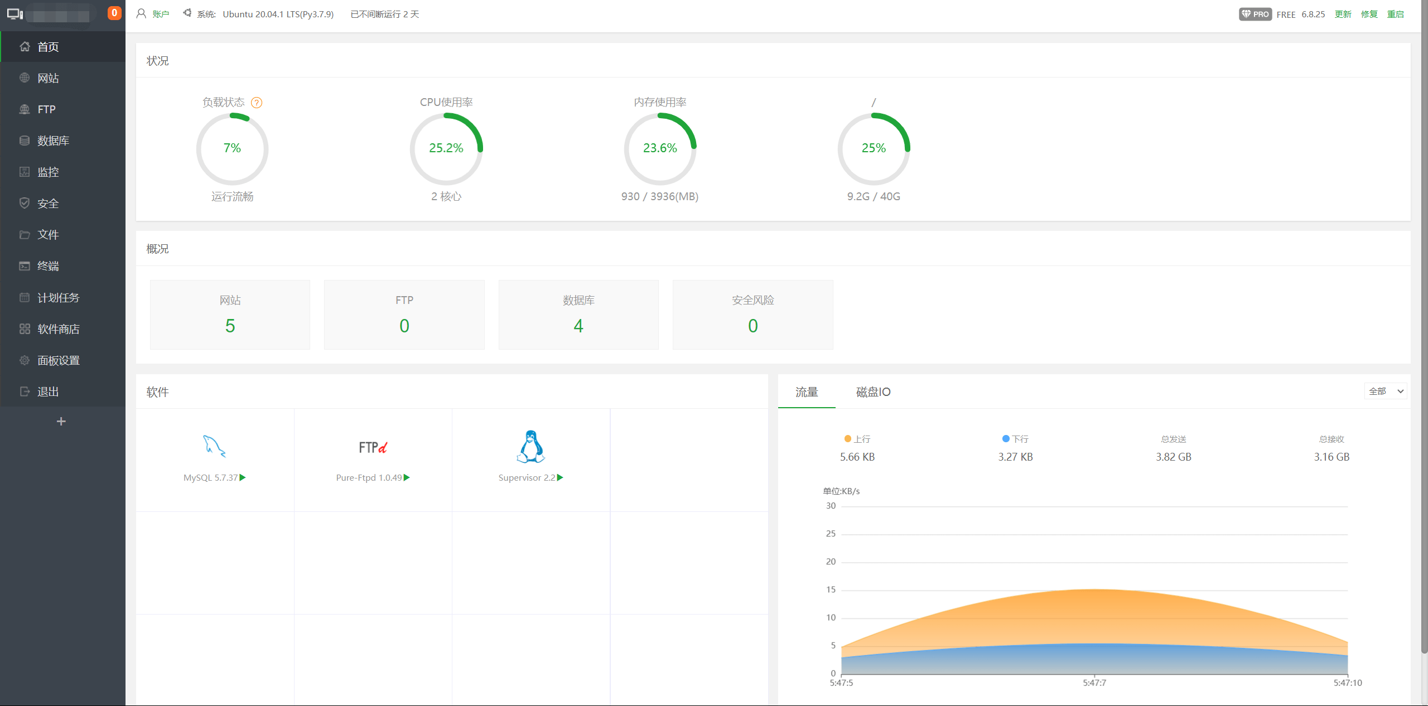Toggle the 上行 legend marker in chart
The image size is (1428, 706).
[x=848, y=439]
